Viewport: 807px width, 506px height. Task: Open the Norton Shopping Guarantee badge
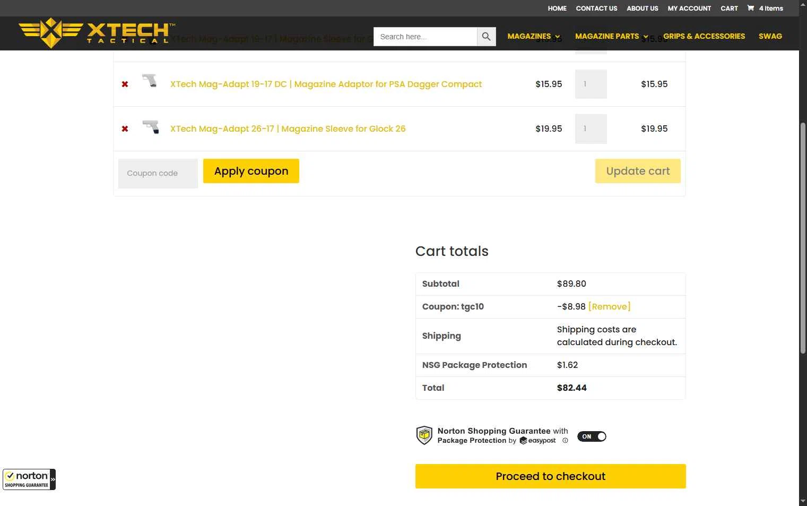(x=29, y=479)
